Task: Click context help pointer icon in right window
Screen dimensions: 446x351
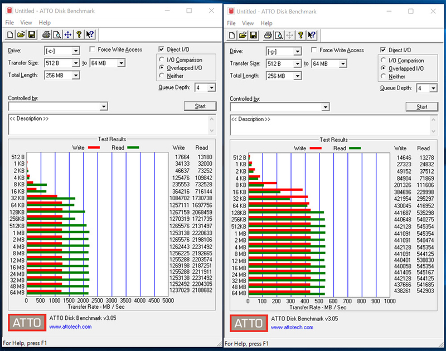Action: click(312, 35)
